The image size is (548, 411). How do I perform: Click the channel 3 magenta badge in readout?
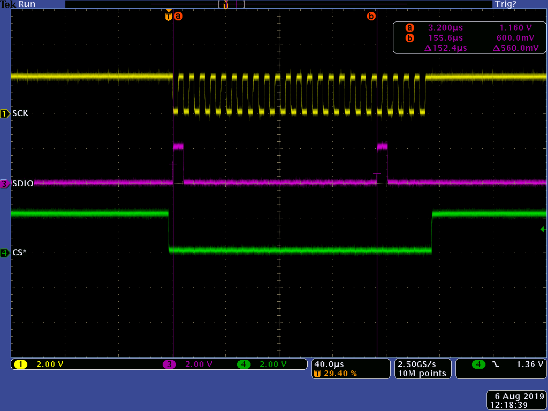pyautogui.click(x=170, y=364)
